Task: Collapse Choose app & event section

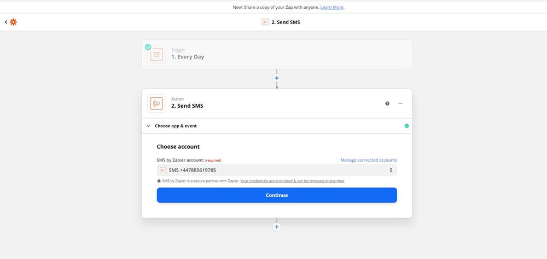Action: (148, 126)
